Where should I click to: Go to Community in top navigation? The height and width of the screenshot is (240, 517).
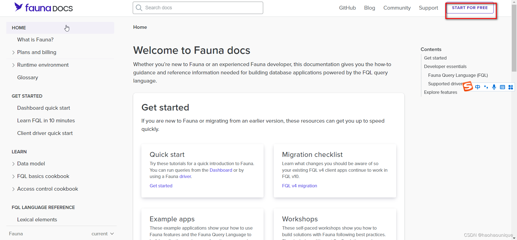397,8
